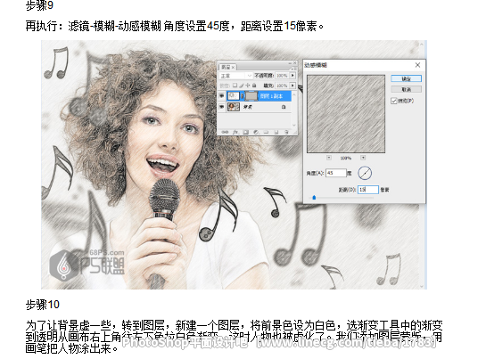
Task: Zoom in the blur preview with plus
Action: [363, 158]
